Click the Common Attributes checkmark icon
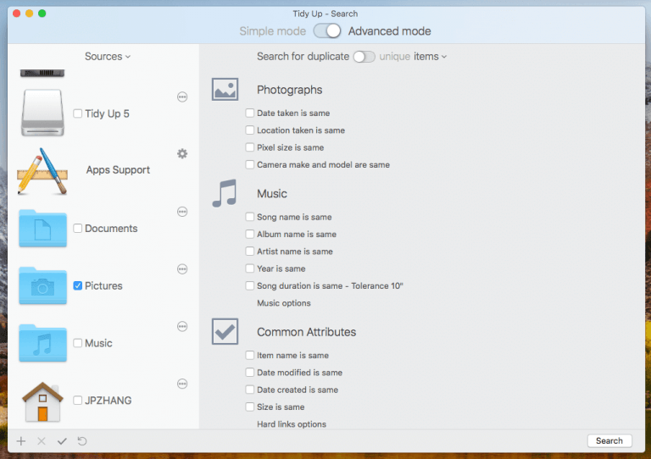651x459 pixels. tap(225, 331)
